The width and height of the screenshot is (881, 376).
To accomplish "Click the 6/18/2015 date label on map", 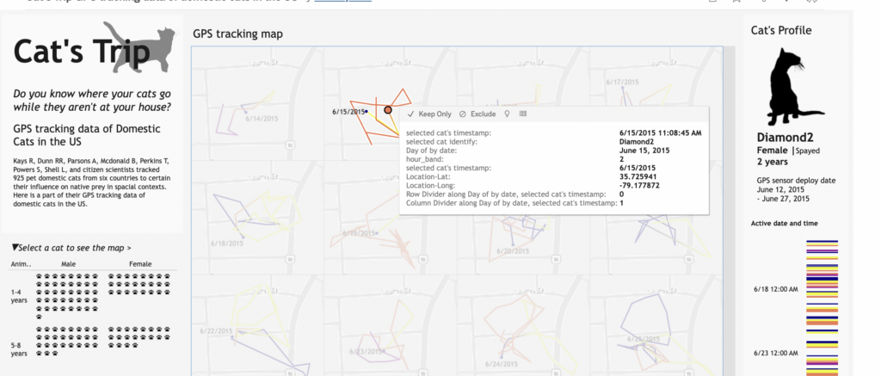I will (227, 243).
